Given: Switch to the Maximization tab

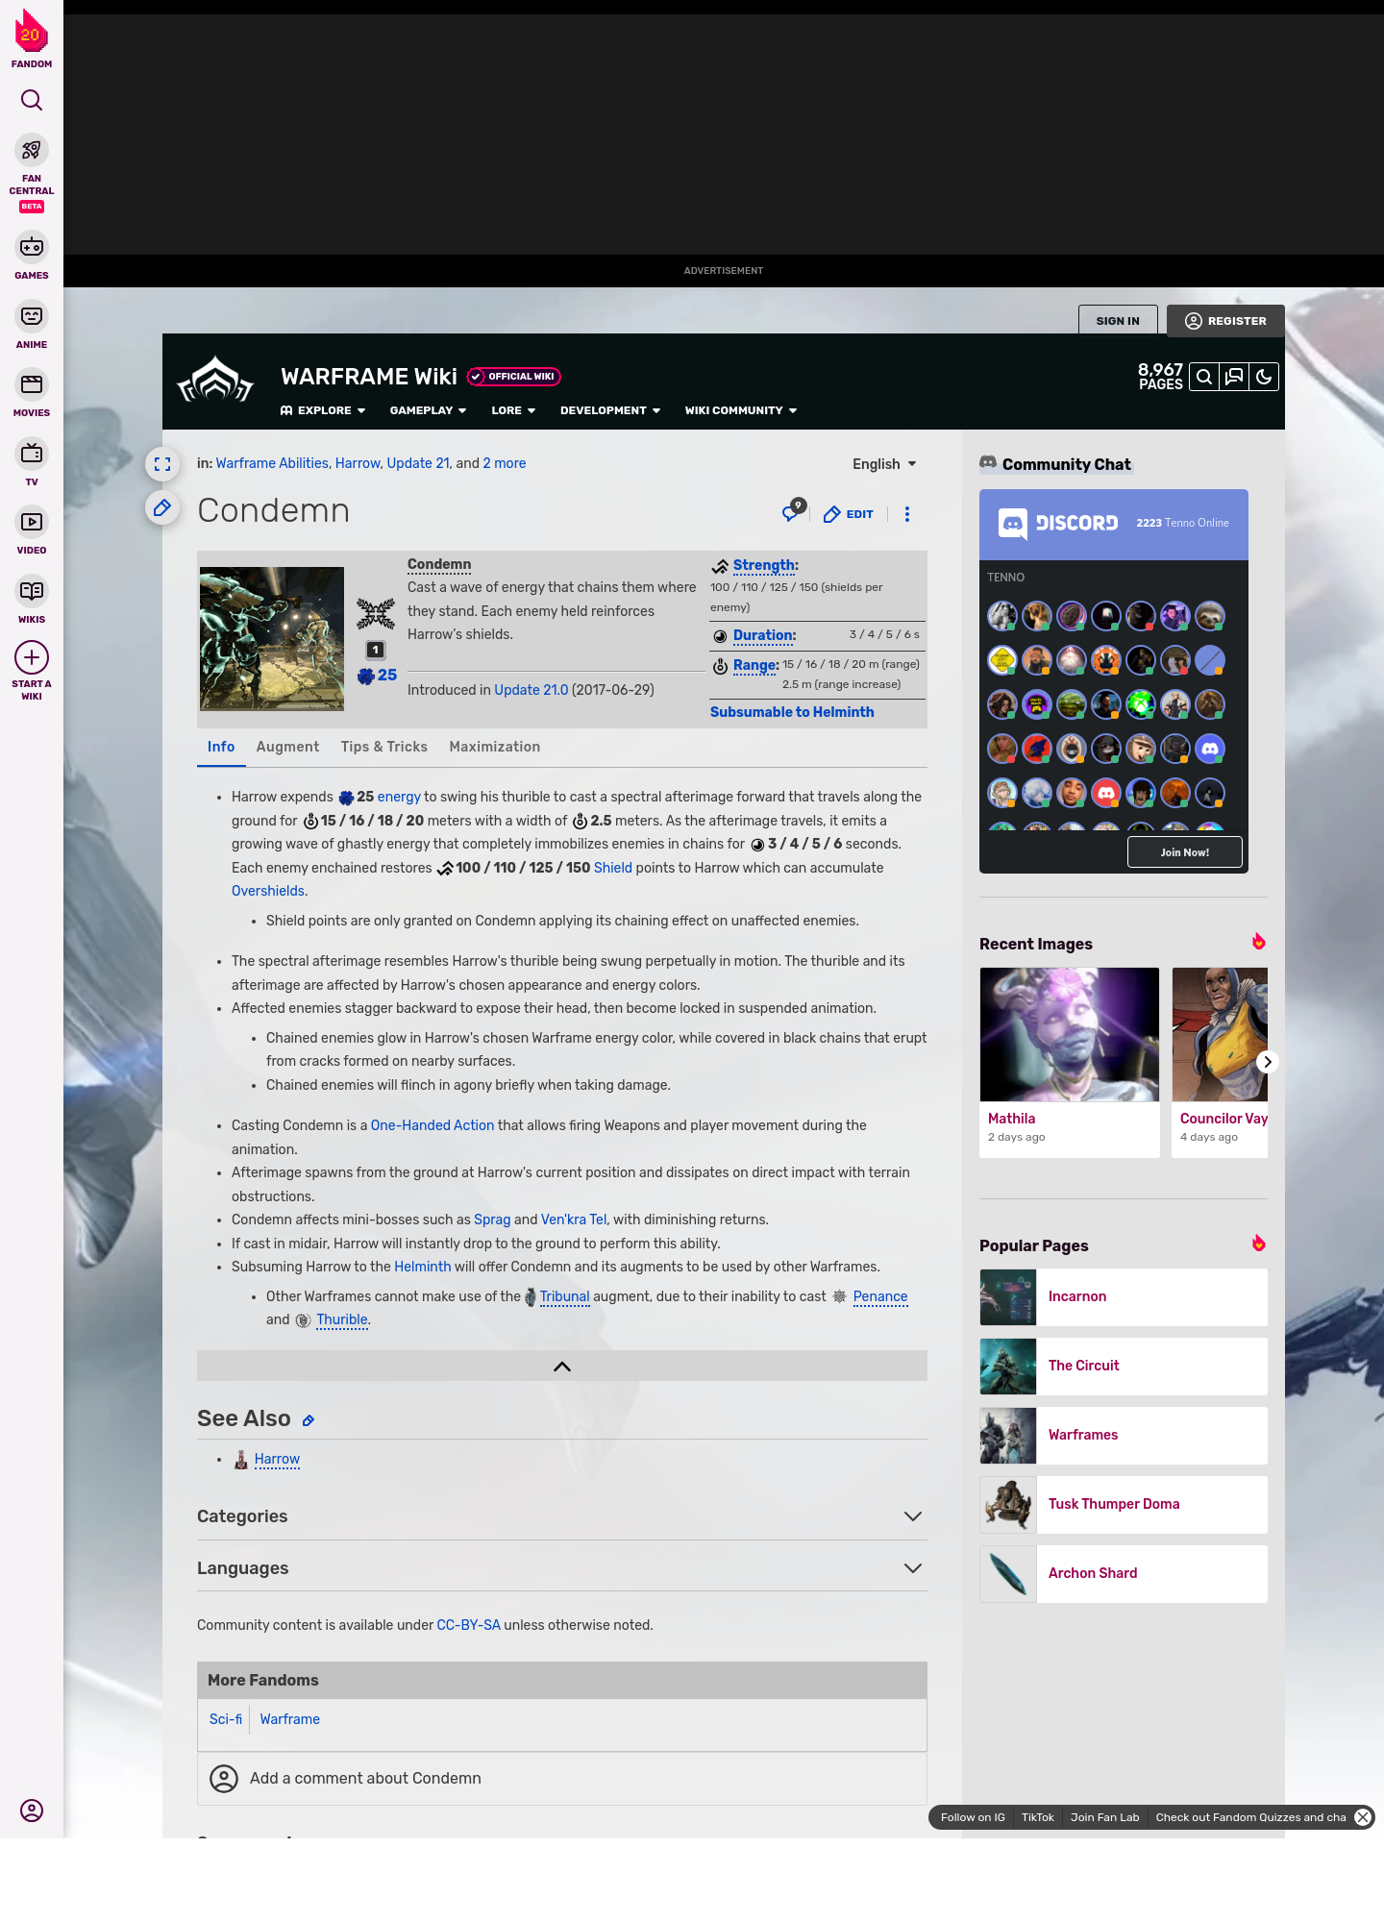Looking at the screenshot, I should click(x=495, y=747).
